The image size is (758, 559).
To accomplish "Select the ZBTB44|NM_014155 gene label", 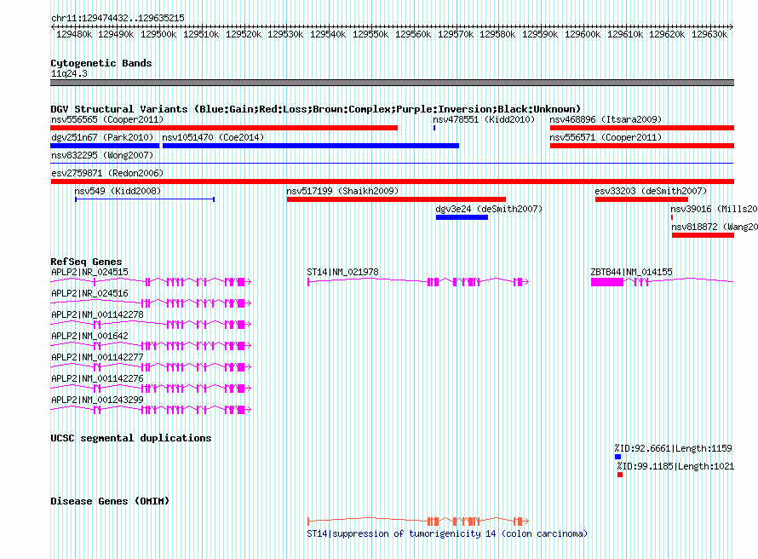I will pos(631,272).
